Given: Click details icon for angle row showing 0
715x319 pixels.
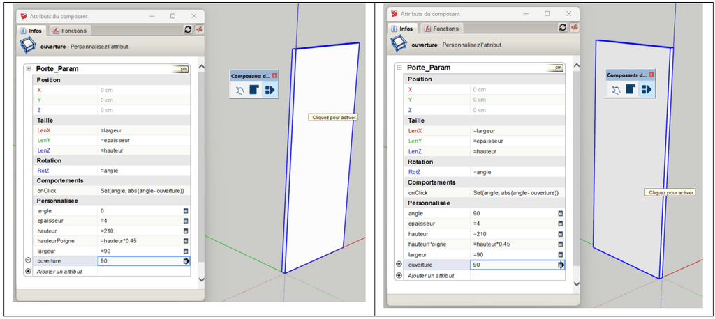Looking at the screenshot, I should click(186, 210).
